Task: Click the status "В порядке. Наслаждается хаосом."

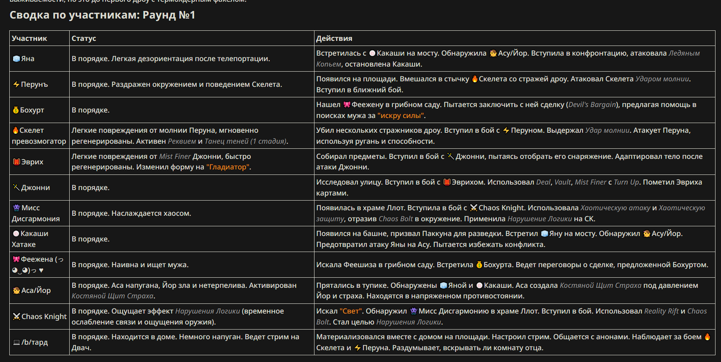Action: pos(131,213)
